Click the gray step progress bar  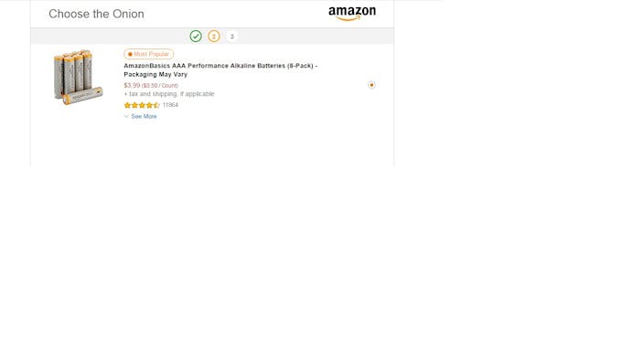tap(212, 36)
